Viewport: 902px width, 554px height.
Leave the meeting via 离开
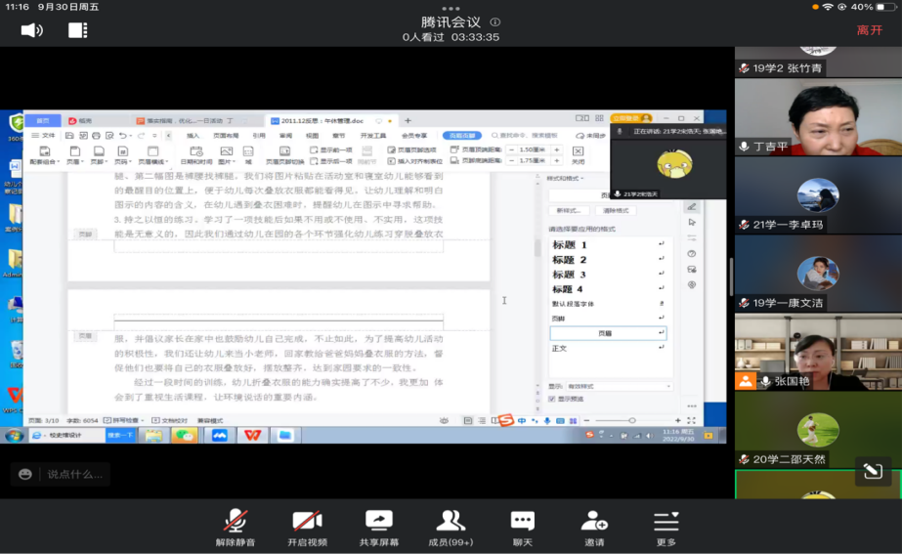coord(869,30)
